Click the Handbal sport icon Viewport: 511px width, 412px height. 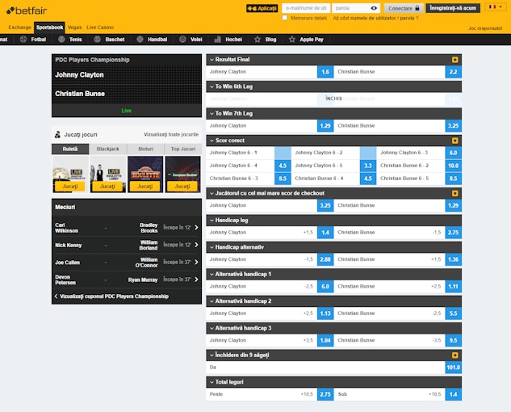coord(140,40)
